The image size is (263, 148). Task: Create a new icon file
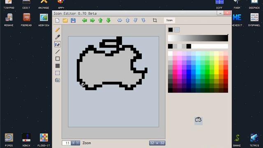(x=58, y=21)
